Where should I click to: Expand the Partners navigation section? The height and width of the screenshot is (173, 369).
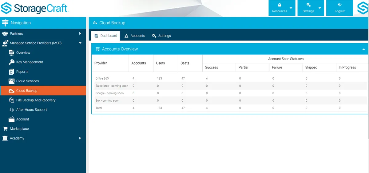tap(80, 33)
